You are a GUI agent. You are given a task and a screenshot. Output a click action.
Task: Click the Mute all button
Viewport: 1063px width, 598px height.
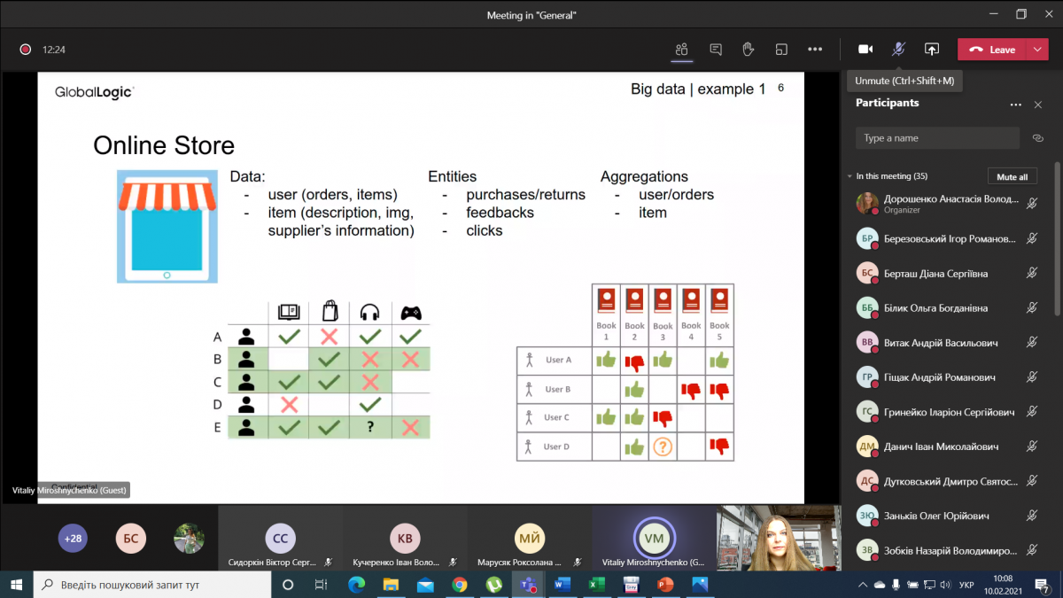pos(1012,176)
